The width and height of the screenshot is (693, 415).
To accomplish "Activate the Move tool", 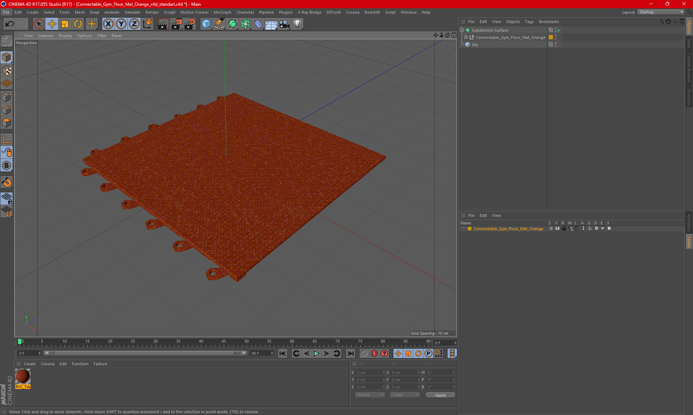I will pyautogui.click(x=52, y=24).
